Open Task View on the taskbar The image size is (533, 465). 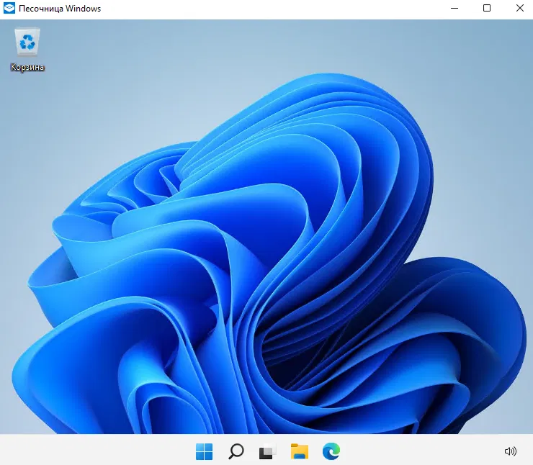pyautogui.click(x=267, y=451)
